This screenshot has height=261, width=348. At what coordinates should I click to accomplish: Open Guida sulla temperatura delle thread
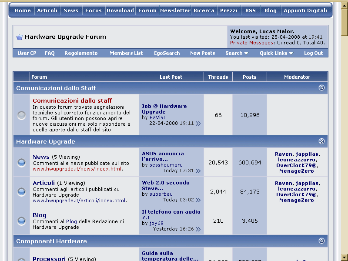pyautogui.click(x=170, y=256)
